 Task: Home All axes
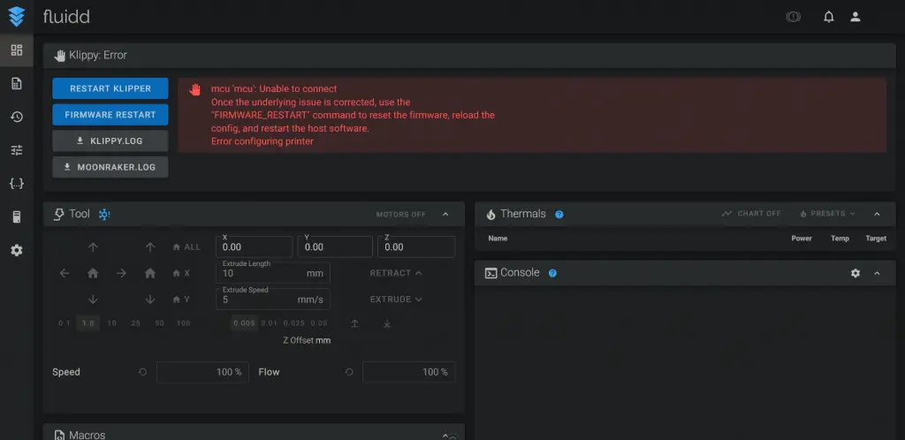coord(186,247)
